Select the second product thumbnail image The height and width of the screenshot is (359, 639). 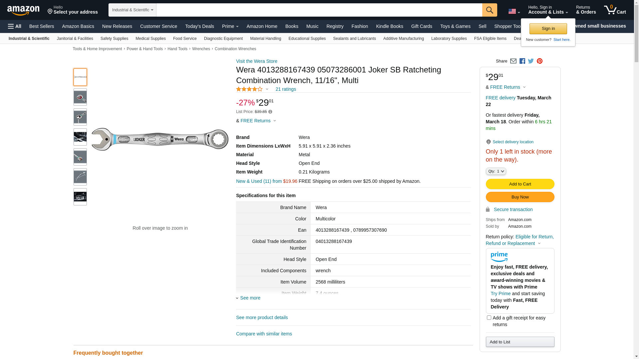pos(80,97)
